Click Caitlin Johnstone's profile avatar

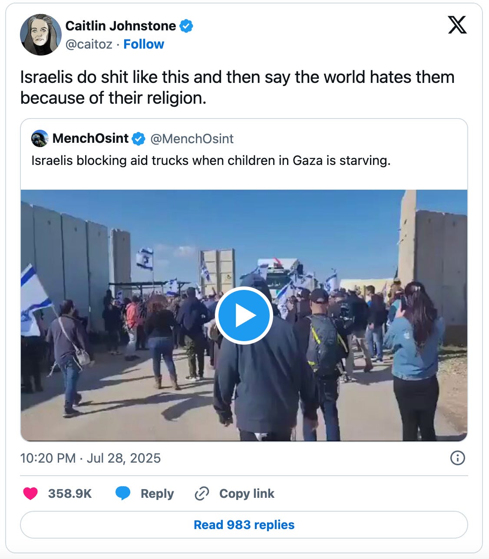pos(41,35)
